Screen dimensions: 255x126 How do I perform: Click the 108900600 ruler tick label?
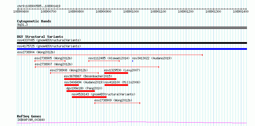[21, 11]
